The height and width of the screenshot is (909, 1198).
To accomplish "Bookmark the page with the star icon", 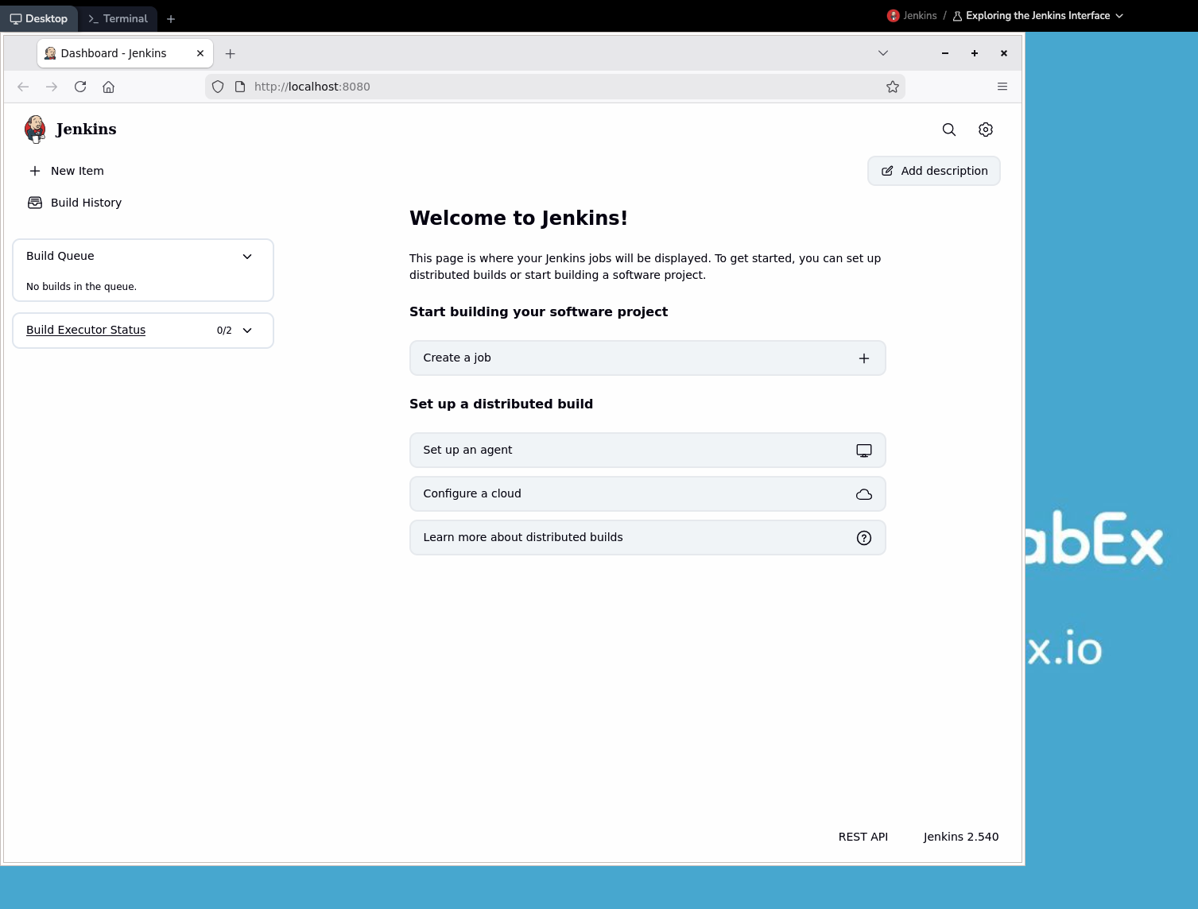I will [x=893, y=87].
